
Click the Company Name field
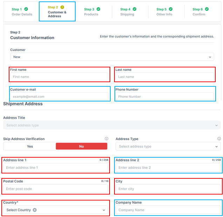tap(168, 210)
